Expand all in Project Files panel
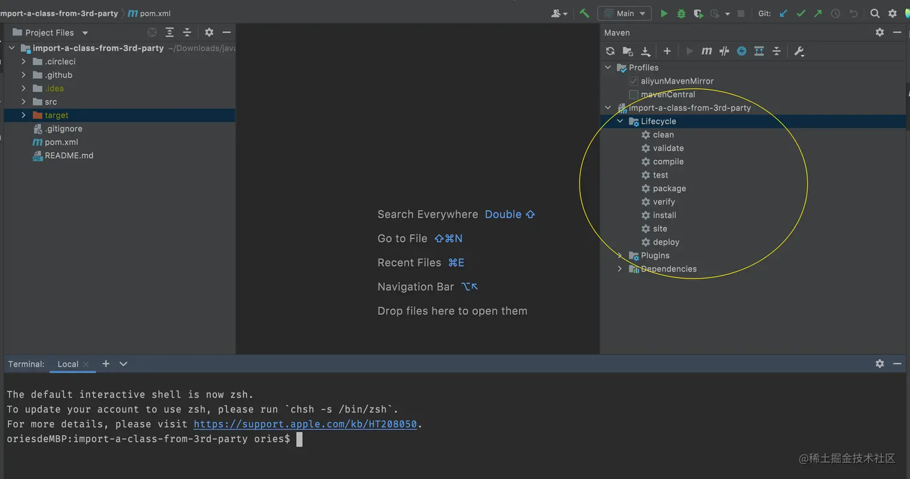Image resolution: width=910 pixels, height=479 pixels. (170, 32)
